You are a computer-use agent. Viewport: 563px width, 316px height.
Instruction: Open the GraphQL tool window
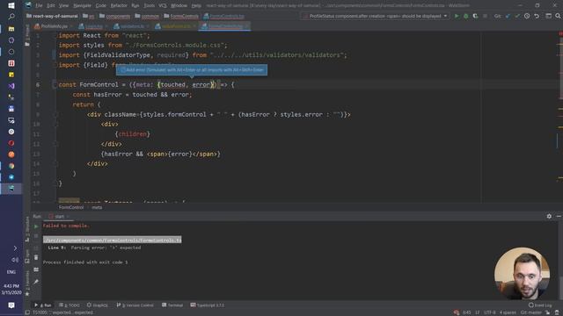[97, 305]
